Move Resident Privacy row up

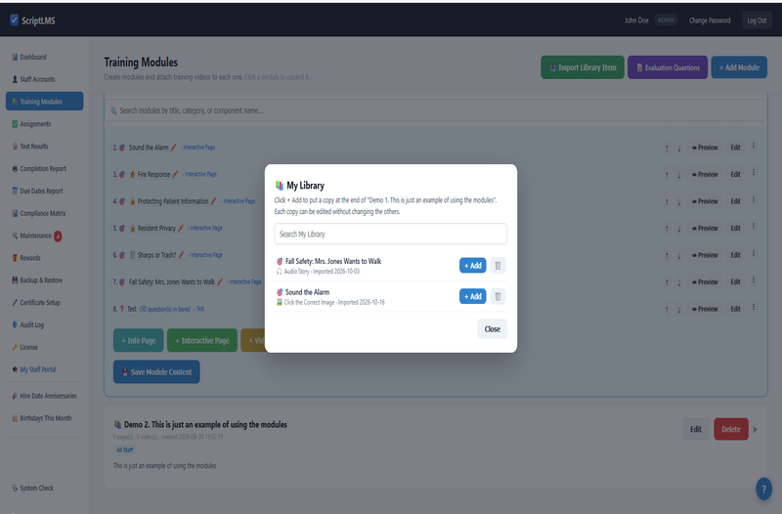[x=667, y=229]
